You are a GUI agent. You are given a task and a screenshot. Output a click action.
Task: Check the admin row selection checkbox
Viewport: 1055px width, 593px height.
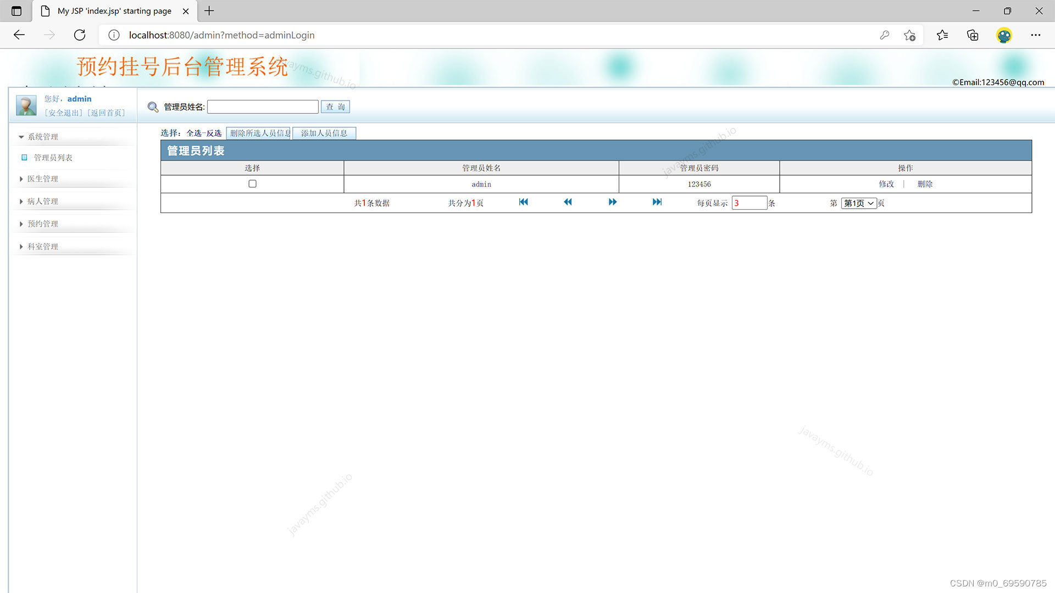(x=252, y=184)
